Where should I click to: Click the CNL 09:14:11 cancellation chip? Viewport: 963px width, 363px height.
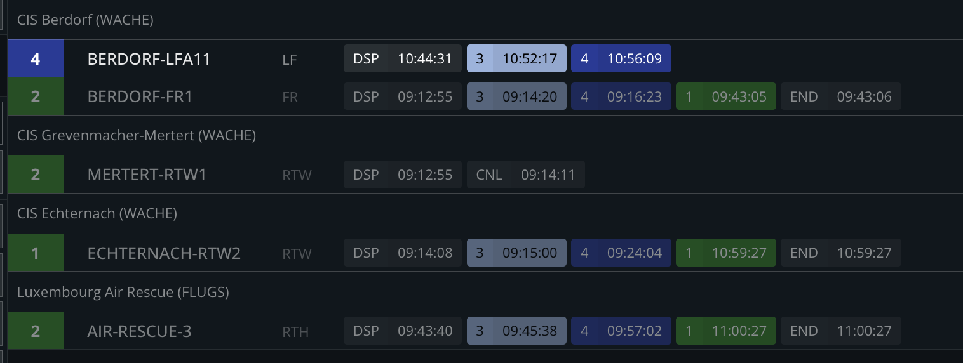526,175
